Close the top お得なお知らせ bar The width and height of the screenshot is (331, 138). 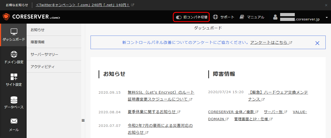pyautogui.click(x=326, y=5)
